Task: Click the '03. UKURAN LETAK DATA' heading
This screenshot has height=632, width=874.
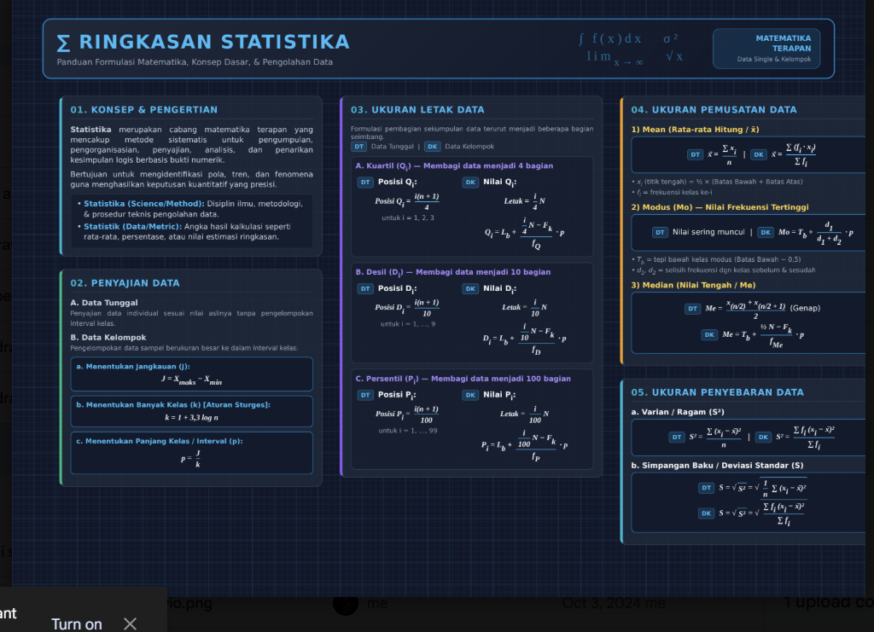Action: click(417, 110)
